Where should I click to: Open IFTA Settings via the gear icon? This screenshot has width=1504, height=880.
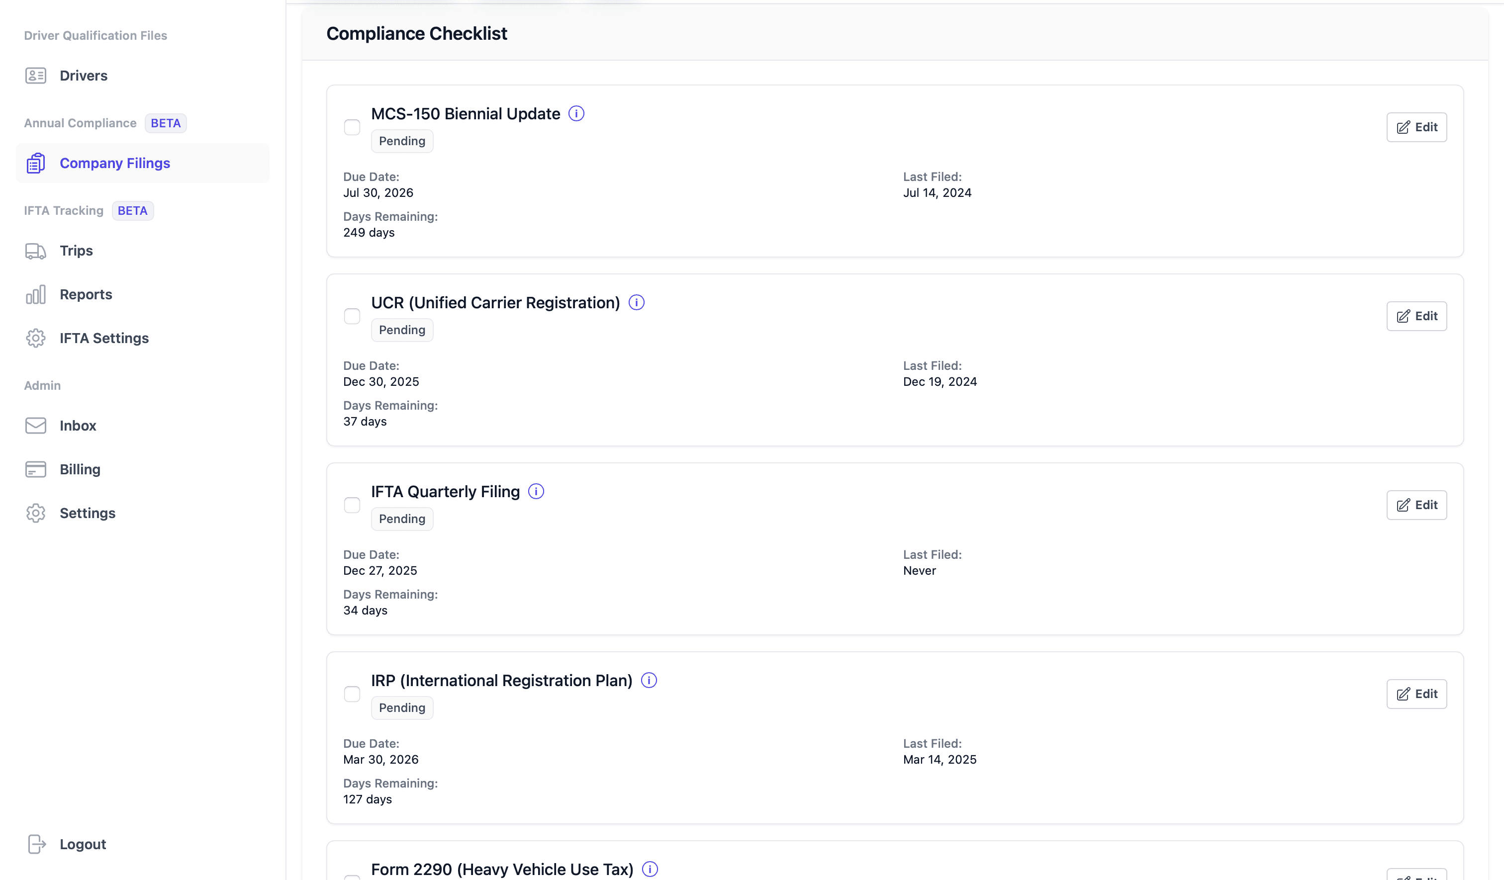point(36,338)
